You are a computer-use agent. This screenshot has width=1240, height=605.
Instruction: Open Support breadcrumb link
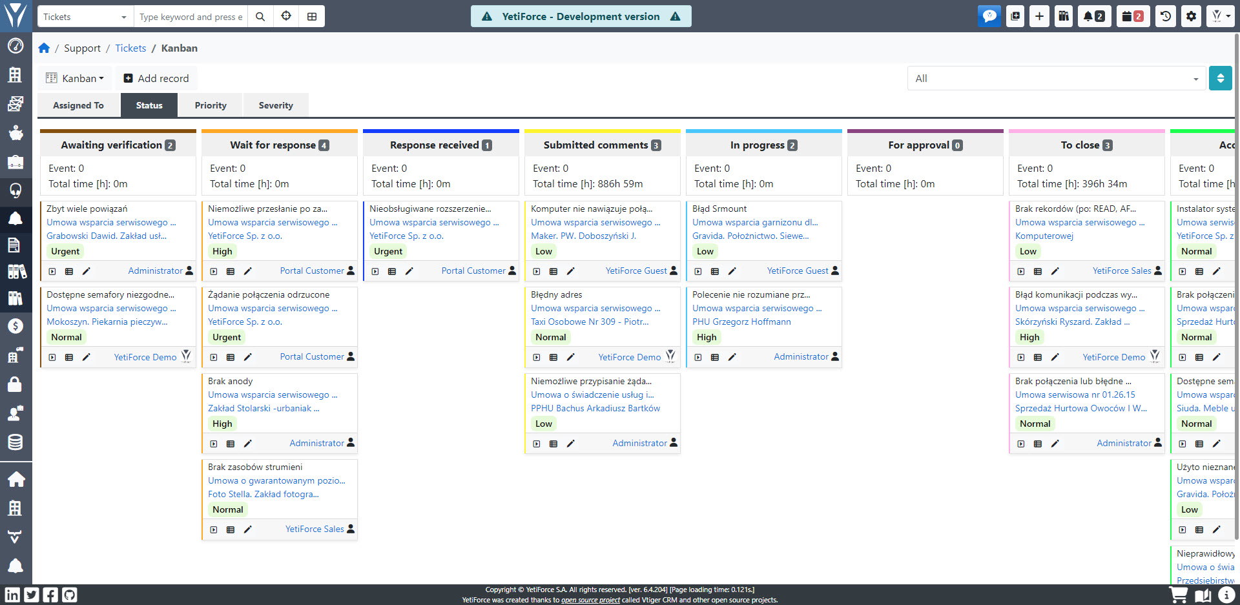pos(82,48)
